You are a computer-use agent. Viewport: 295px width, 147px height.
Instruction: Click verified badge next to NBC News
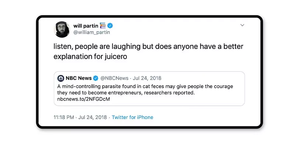coord(95,78)
